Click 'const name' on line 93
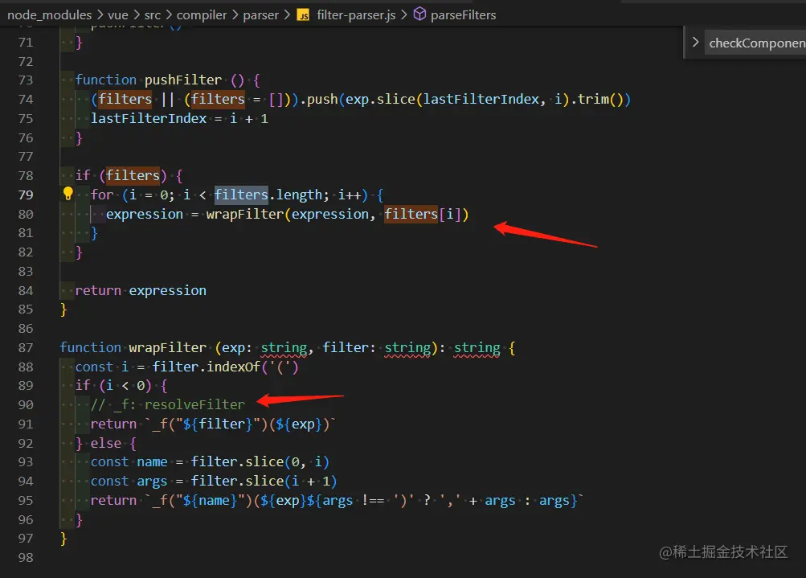The image size is (806, 578). 129,461
